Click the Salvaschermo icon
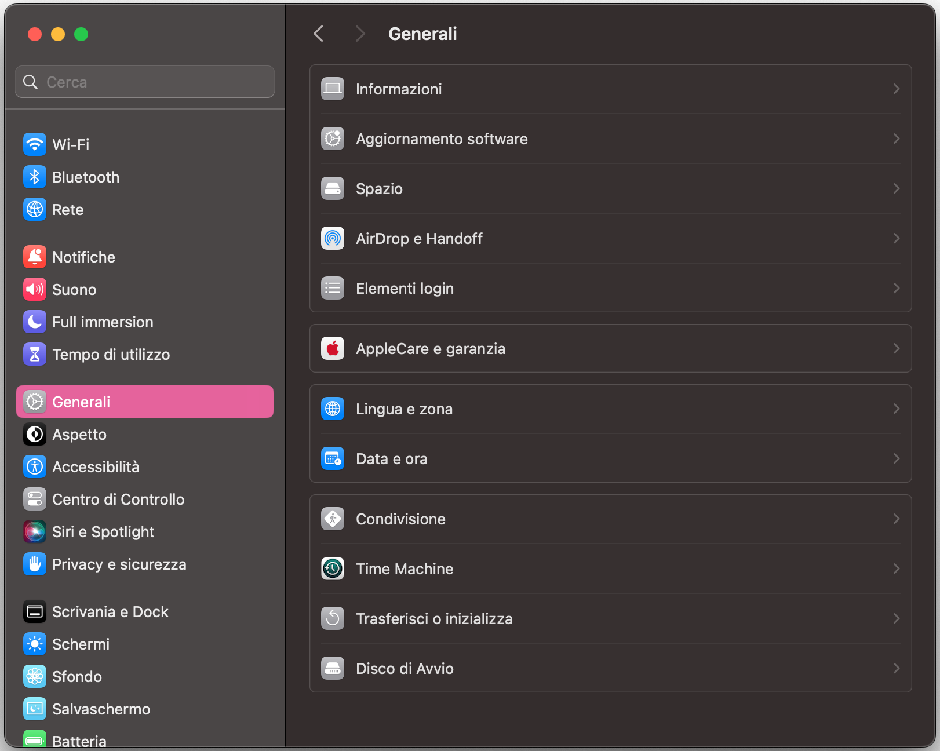Screen dimensions: 940x751 pos(35,709)
